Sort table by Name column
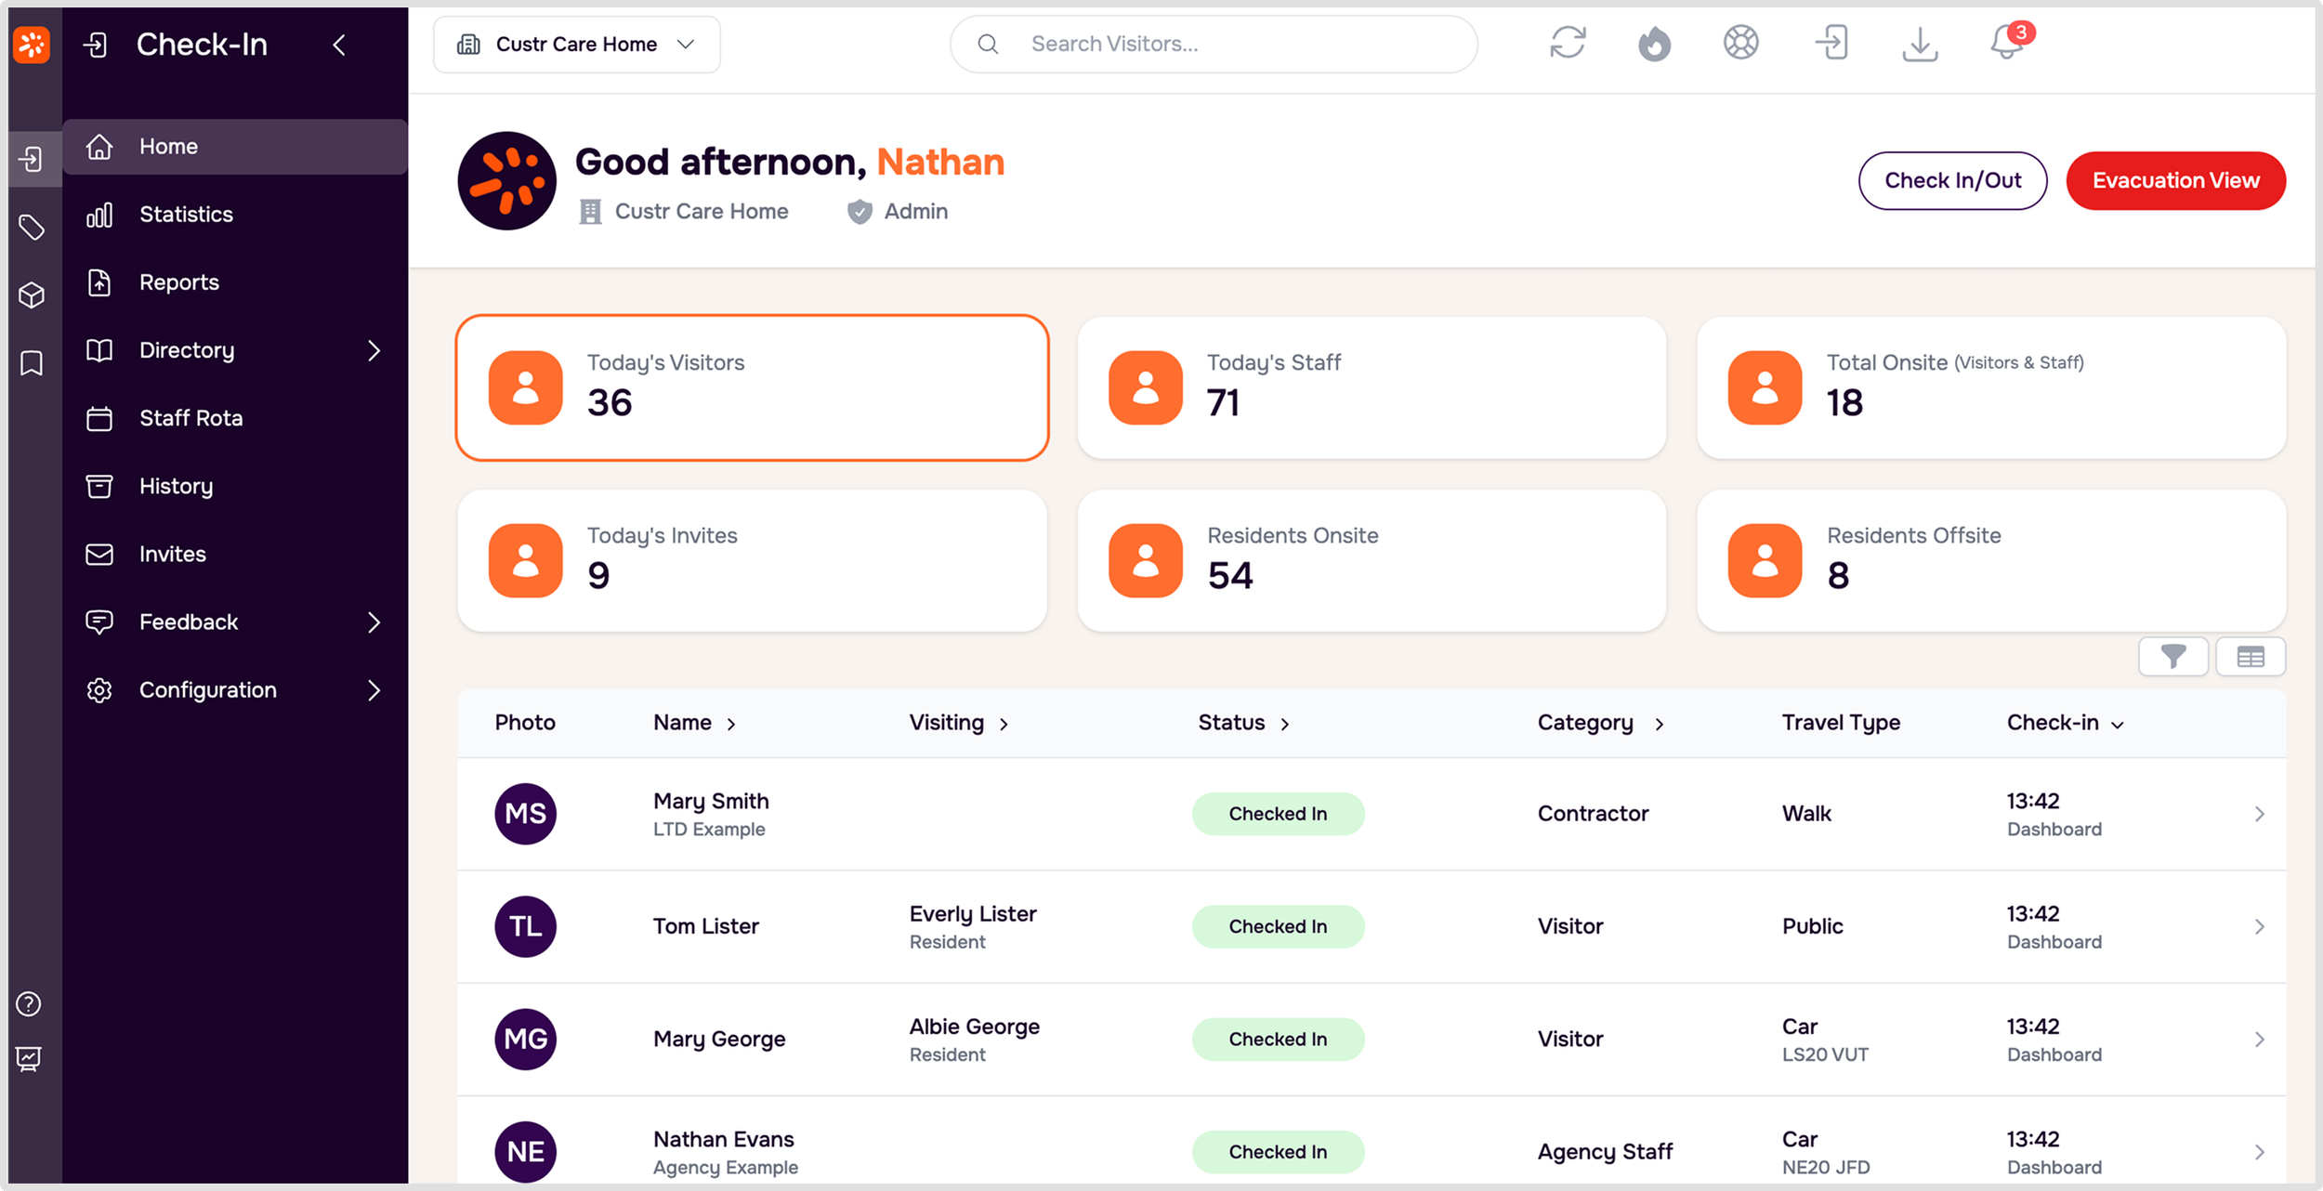Screen dimensions: 2323x1191 pos(694,723)
